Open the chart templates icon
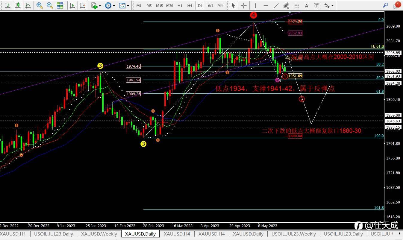Viewport: 403px width, 240px height. [122, 5]
